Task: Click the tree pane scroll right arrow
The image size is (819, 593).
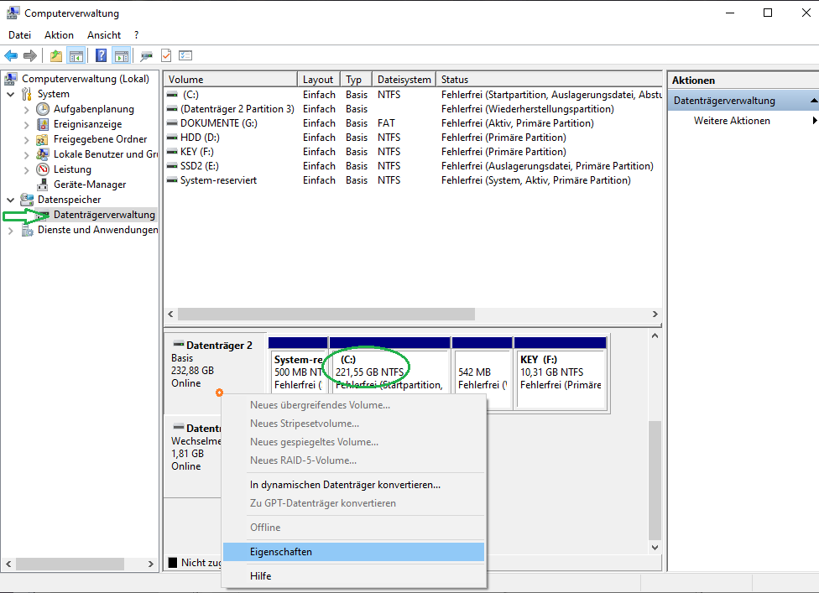Action: point(151,564)
